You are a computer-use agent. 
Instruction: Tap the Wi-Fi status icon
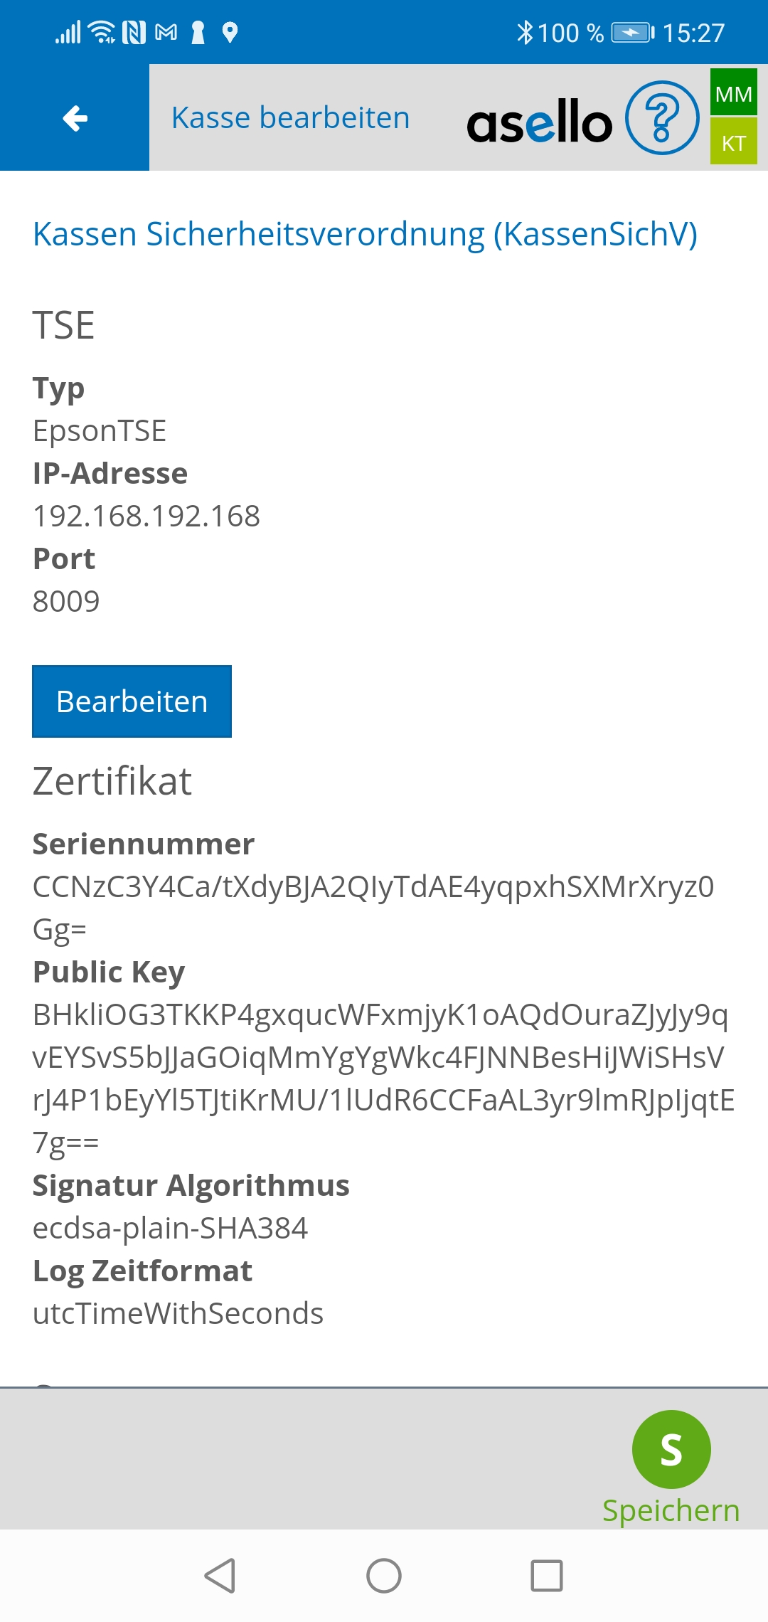coord(103,33)
